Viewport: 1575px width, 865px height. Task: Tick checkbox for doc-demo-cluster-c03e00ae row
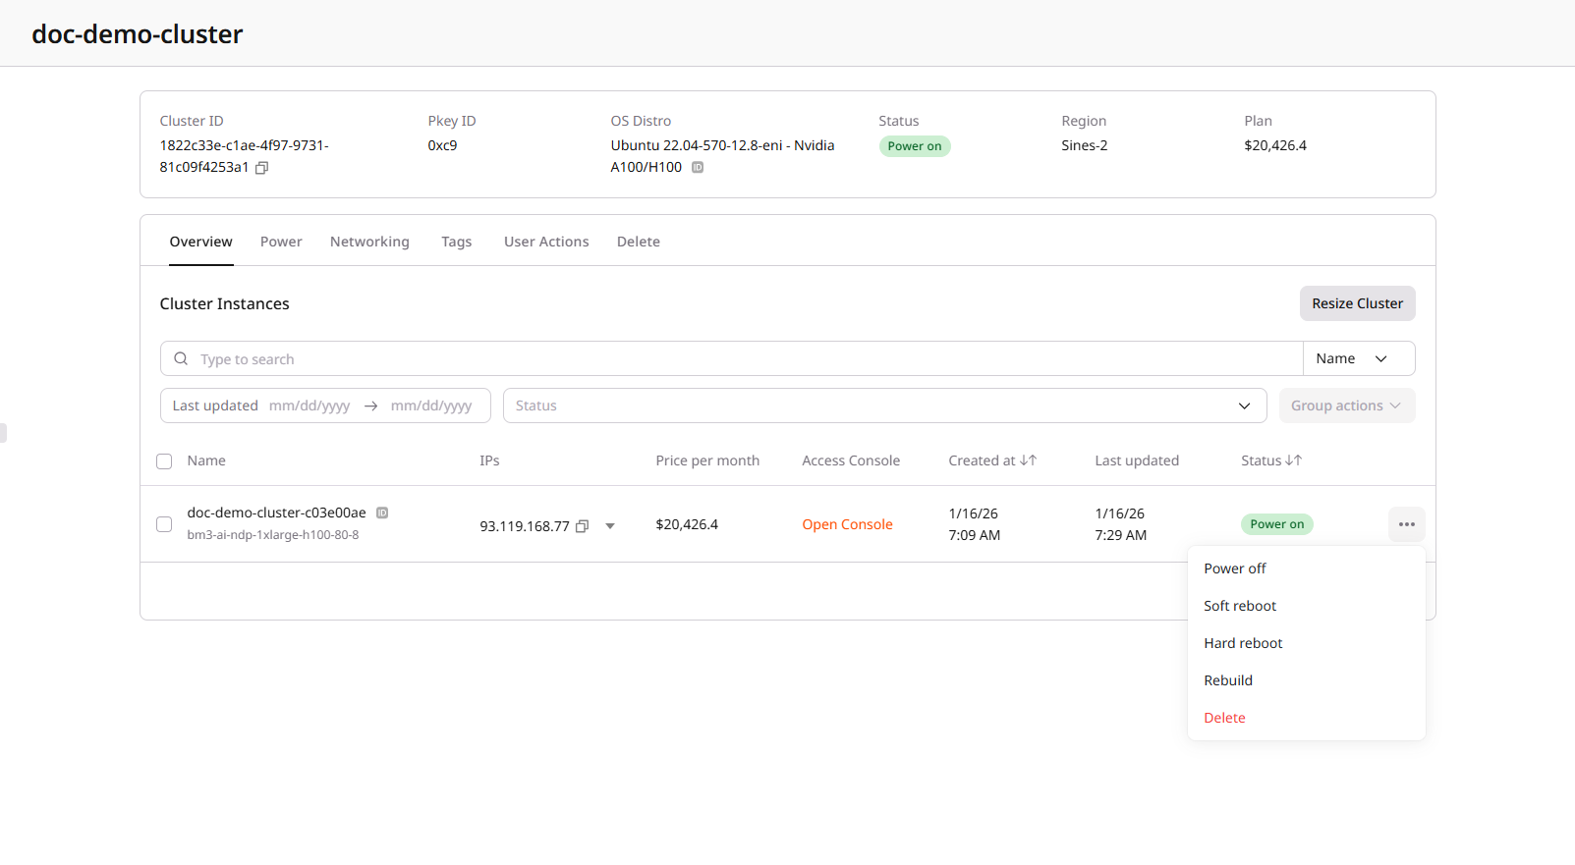(x=164, y=524)
